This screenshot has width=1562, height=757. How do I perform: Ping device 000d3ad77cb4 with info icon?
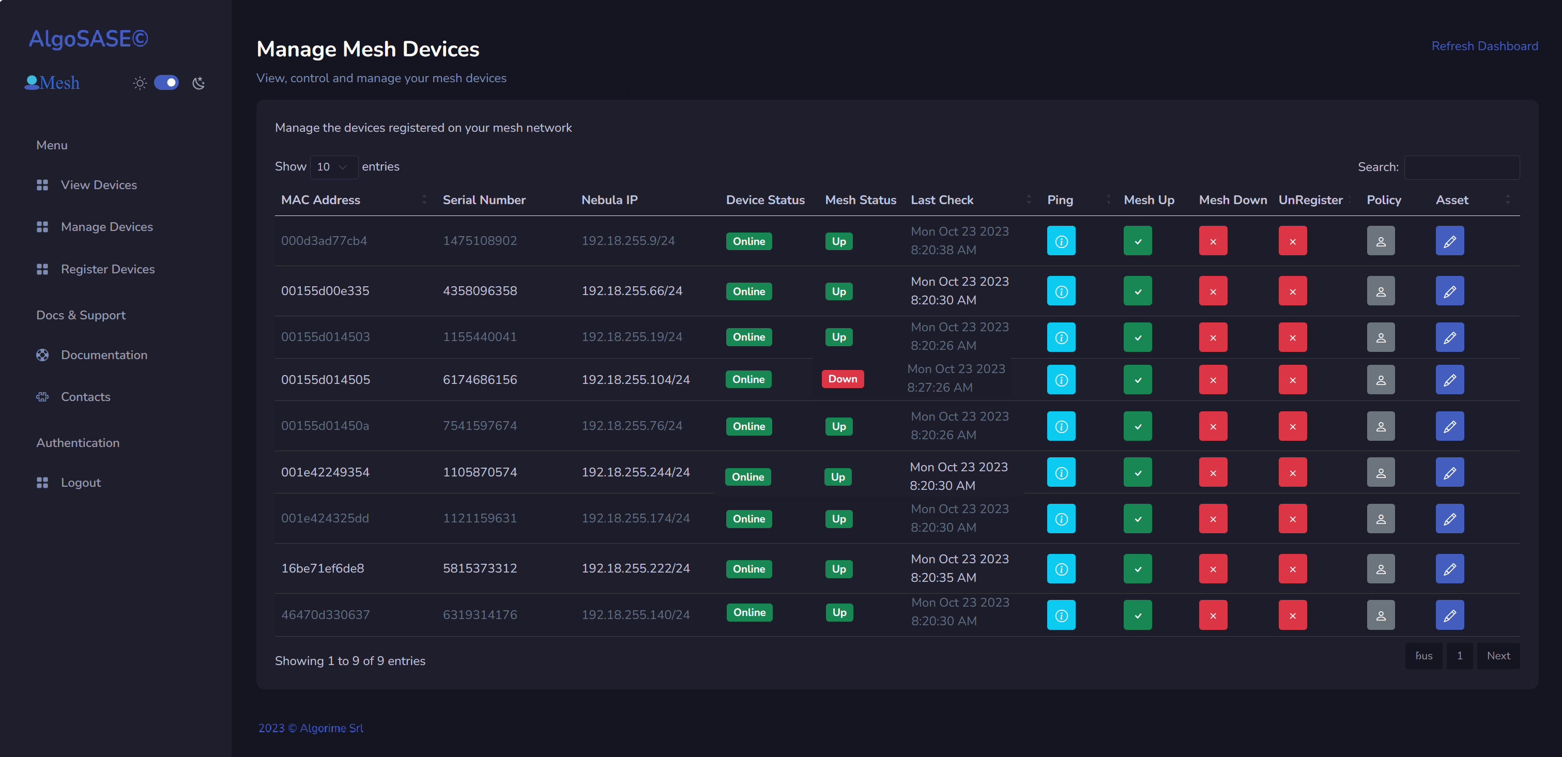coord(1061,241)
